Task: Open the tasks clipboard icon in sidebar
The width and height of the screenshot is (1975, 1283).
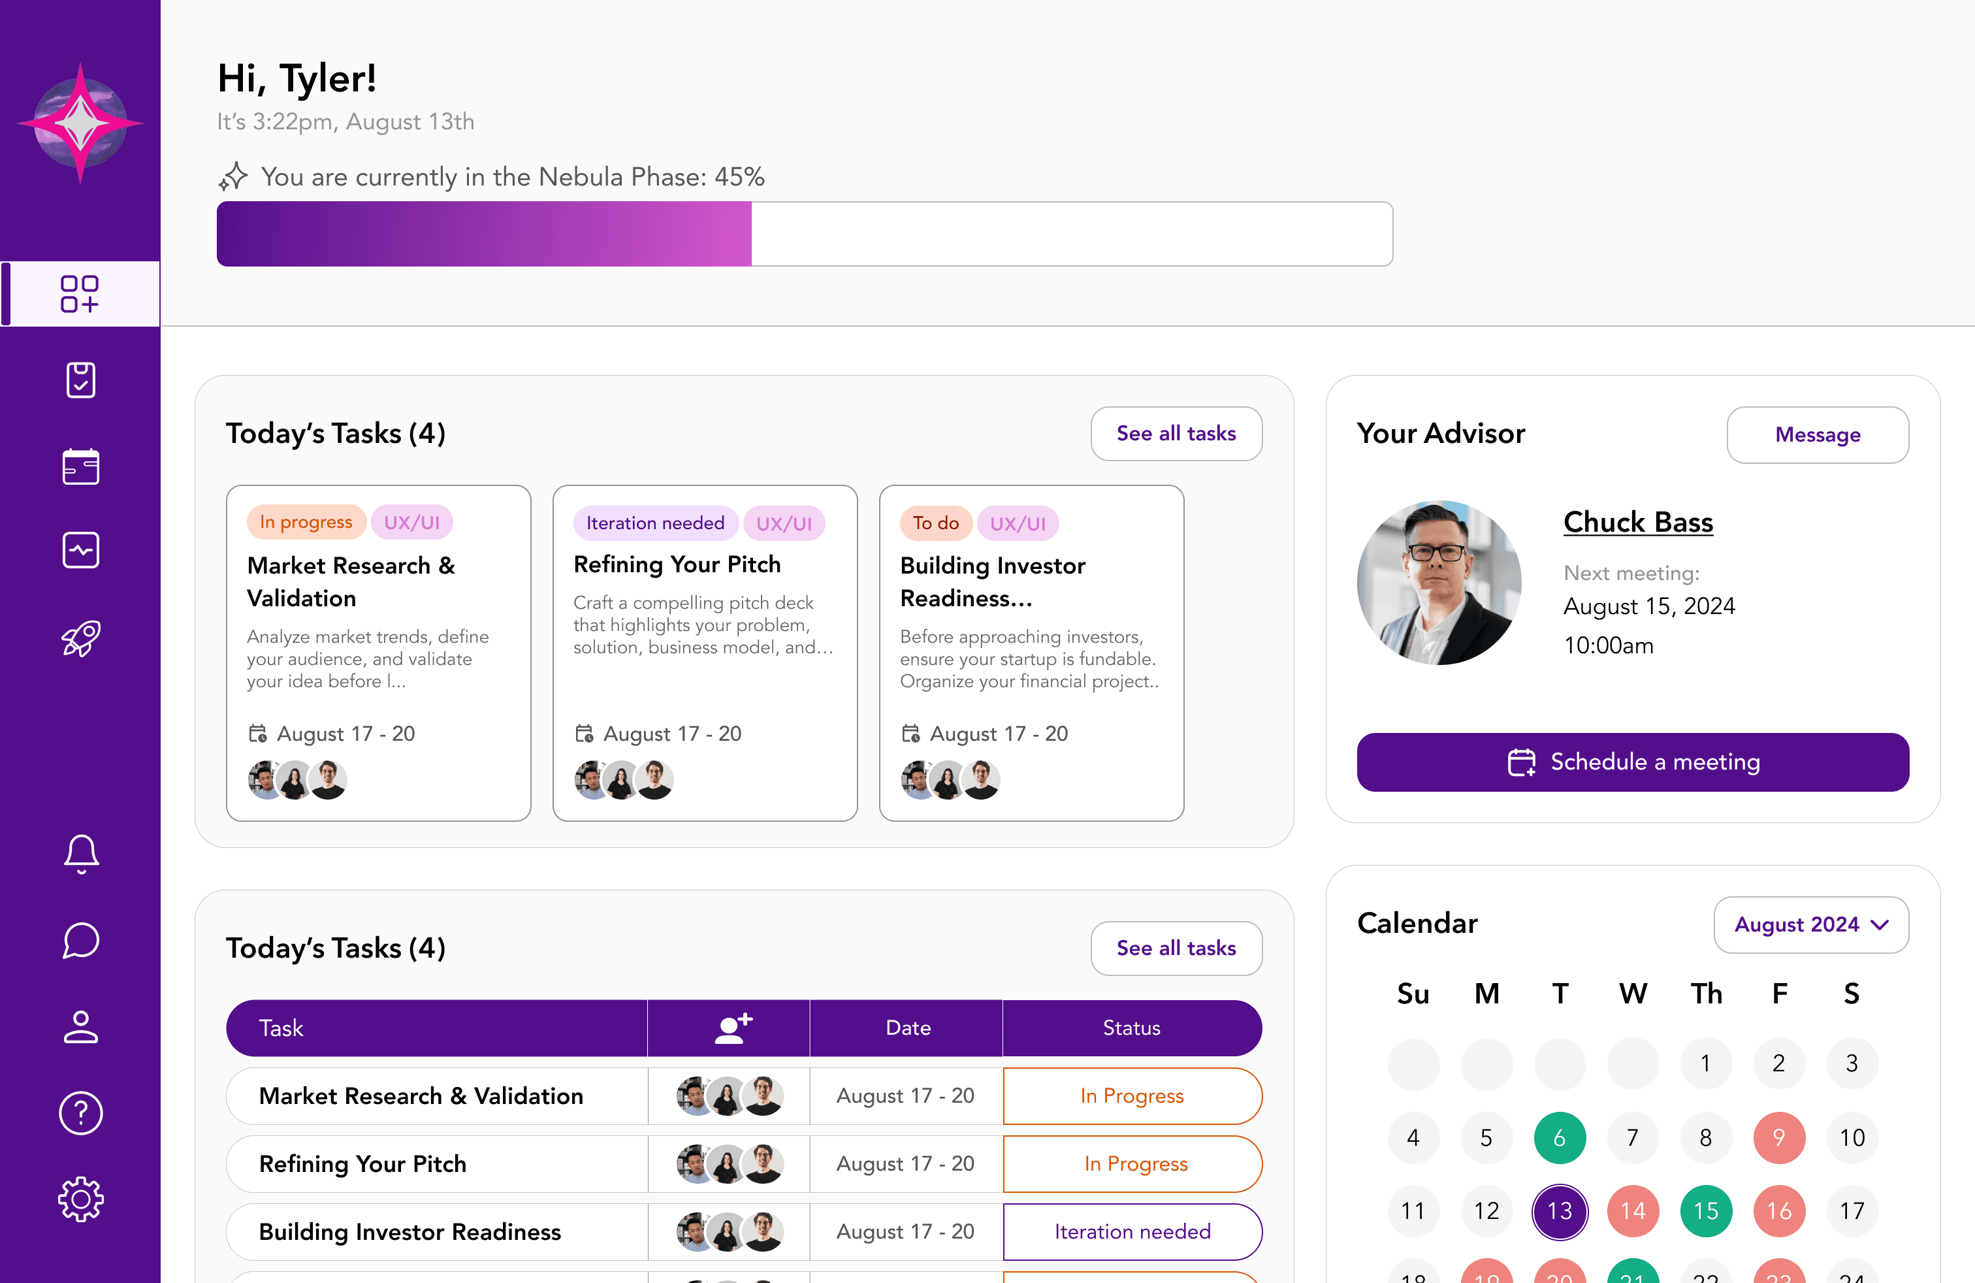Action: tap(80, 380)
